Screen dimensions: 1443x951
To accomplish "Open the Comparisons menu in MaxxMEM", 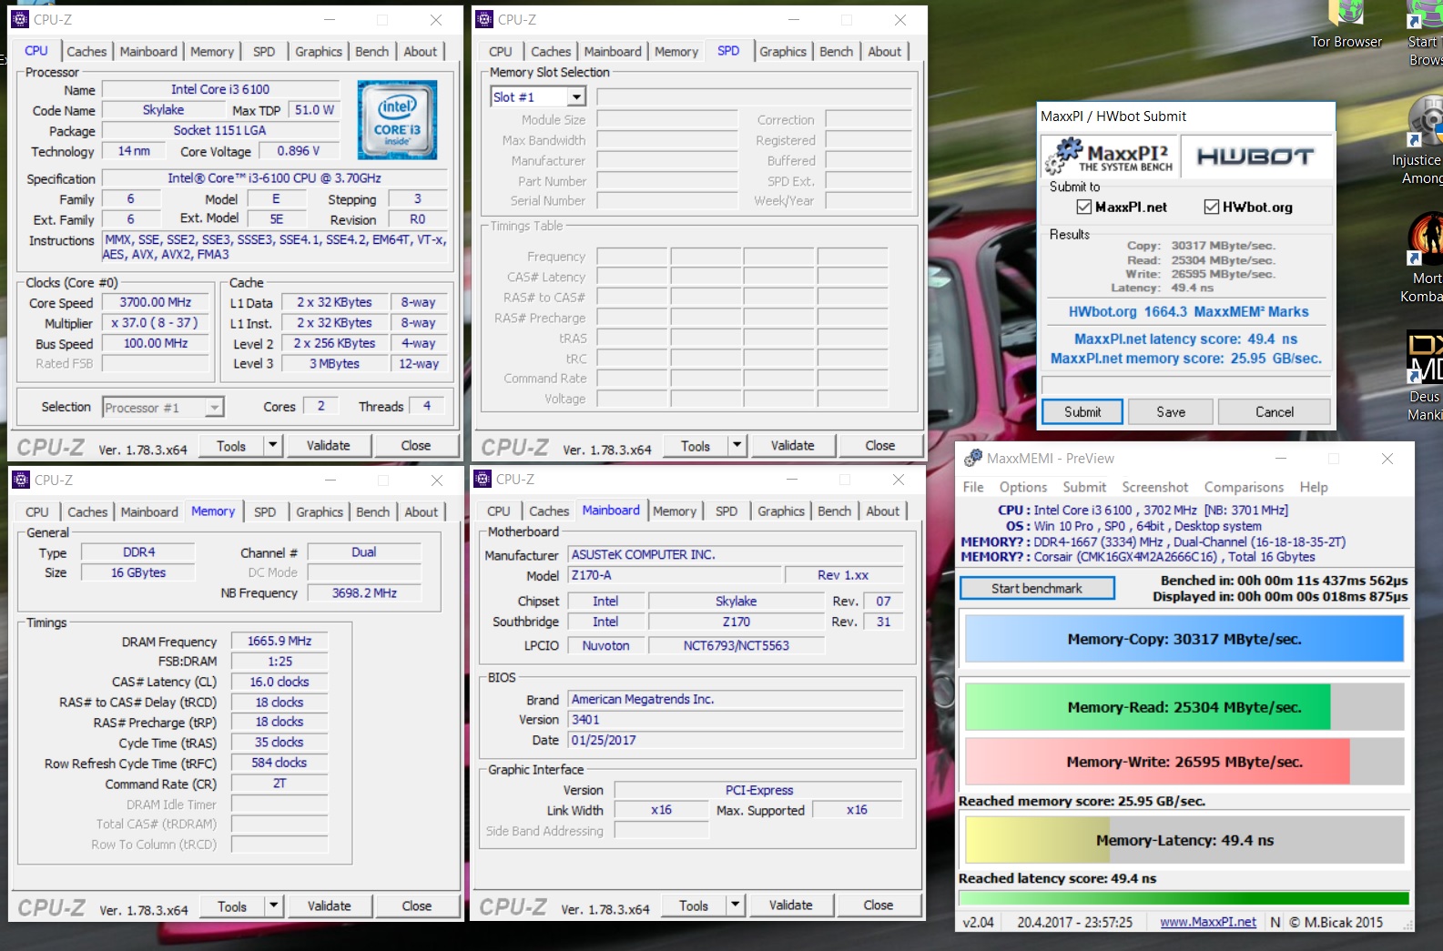I will 1244,487.
